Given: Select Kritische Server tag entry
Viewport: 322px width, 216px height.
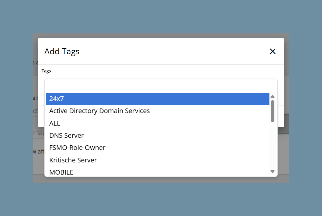Looking at the screenshot, I should 158,160.
